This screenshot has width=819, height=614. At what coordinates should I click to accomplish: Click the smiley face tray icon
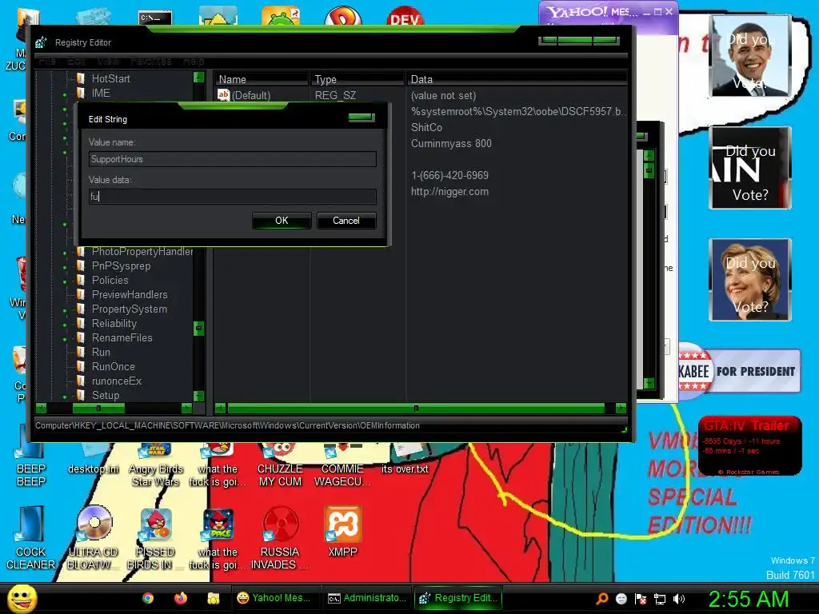[621, 598]
